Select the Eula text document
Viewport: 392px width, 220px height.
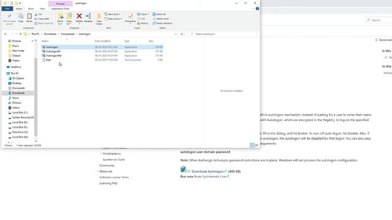pos(102,60)
